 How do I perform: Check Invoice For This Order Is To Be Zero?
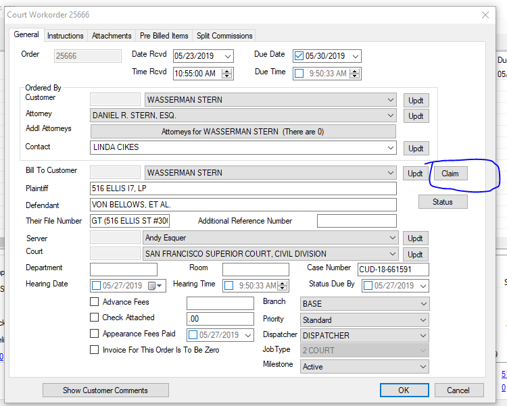[94, 349]
